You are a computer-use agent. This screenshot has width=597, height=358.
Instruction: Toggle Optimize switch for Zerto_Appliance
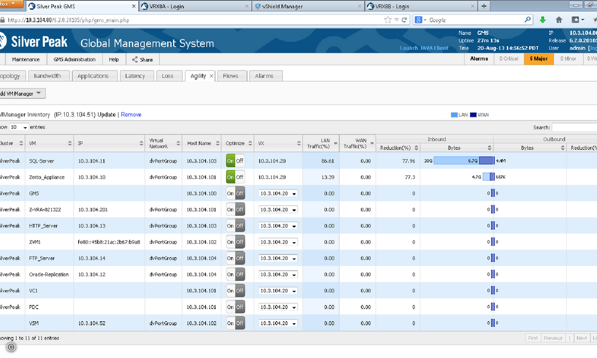pyautogui.click(x=235, y=177)
